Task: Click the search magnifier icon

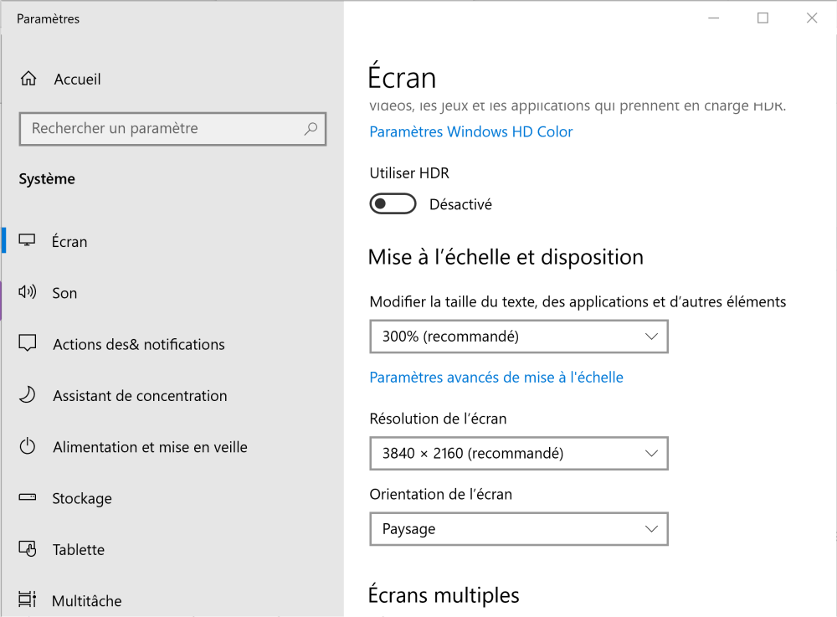Action: pos(311,129)
